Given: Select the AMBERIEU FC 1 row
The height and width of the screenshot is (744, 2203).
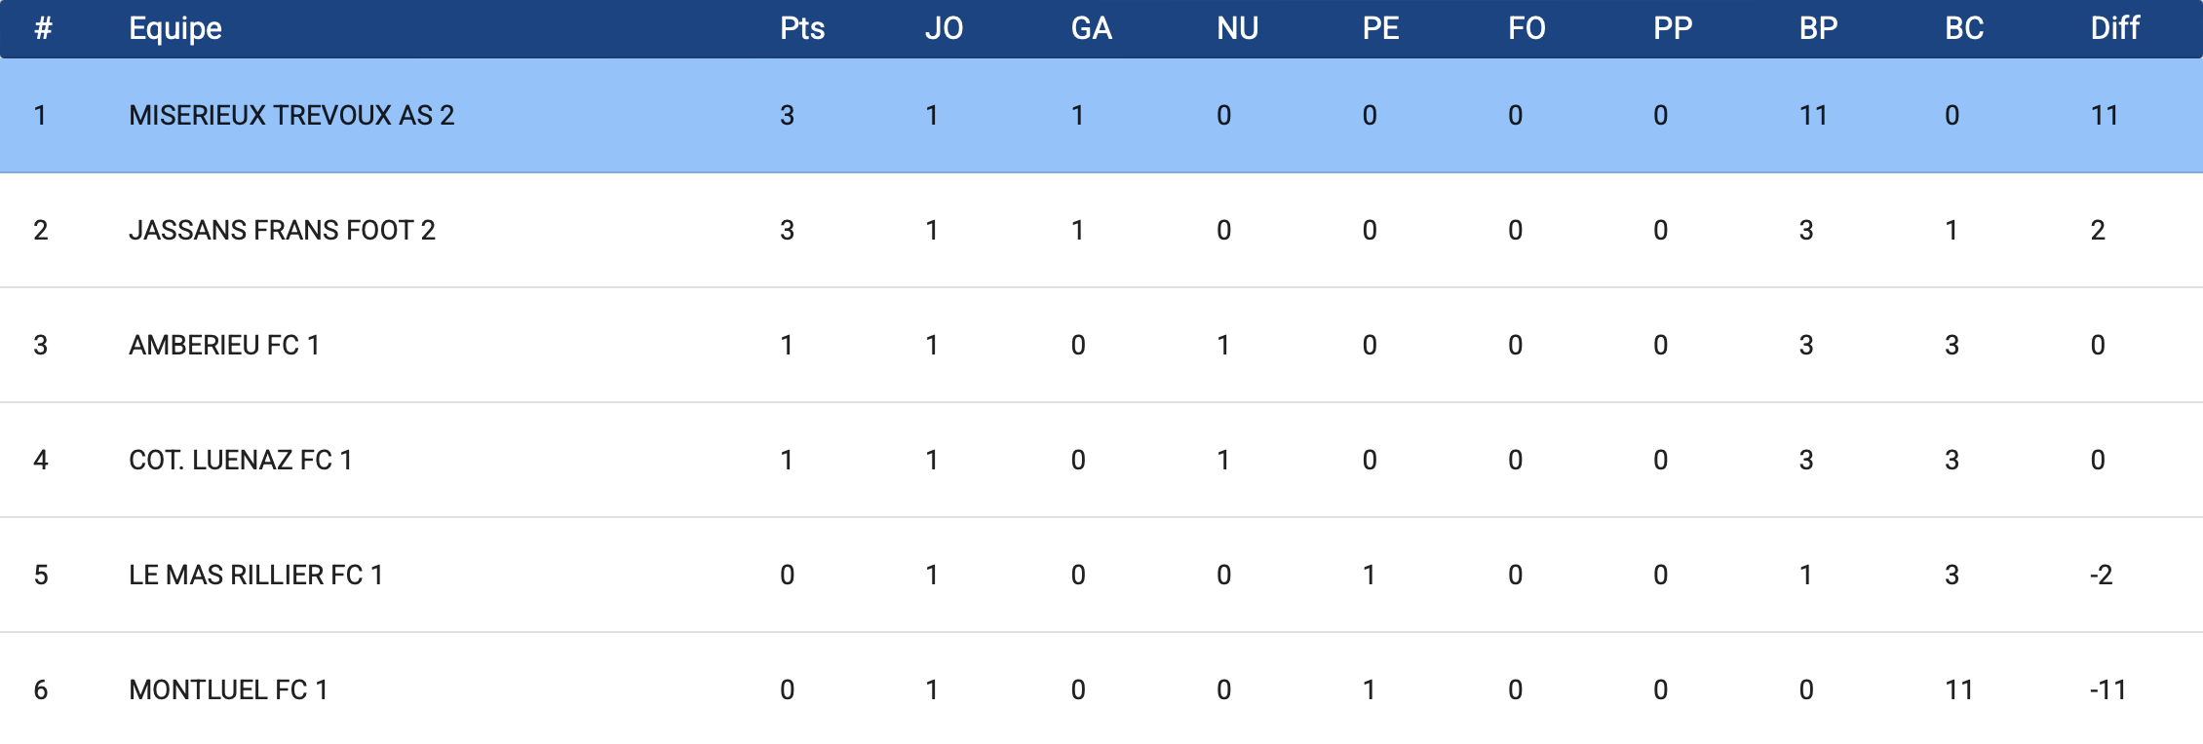Looking at the screenshot, I should 1101,345.
